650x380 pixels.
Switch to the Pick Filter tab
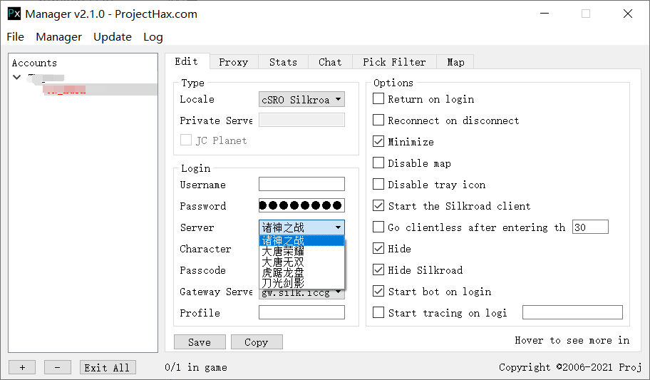(x=394, y=62)
